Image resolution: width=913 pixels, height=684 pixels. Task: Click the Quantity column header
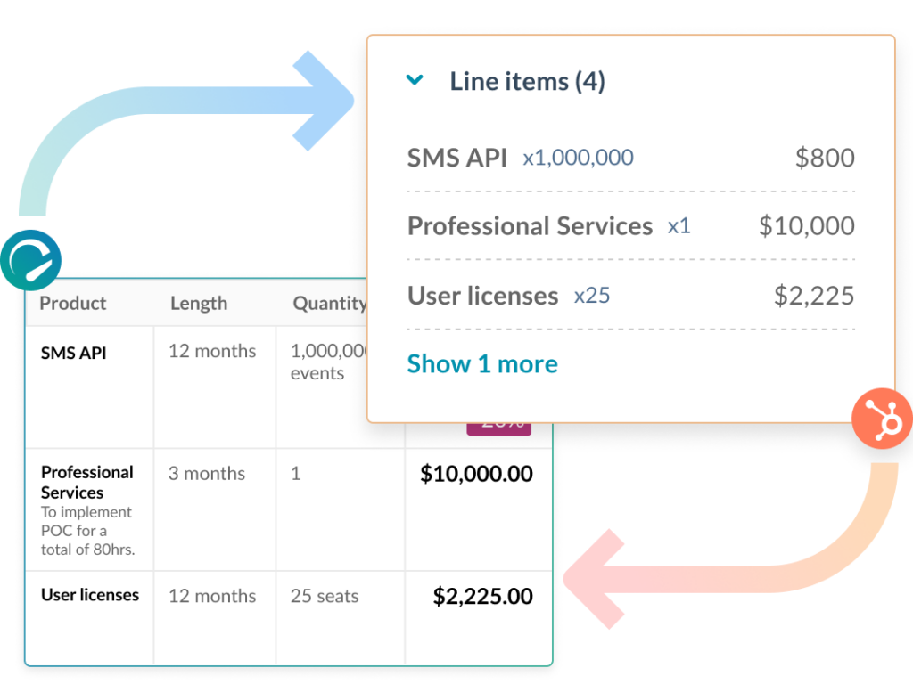pos(329,304)
